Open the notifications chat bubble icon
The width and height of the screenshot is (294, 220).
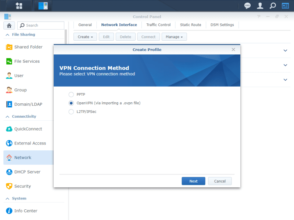[x=248, y=5]
